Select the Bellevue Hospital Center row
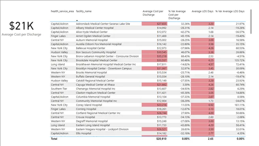This screenshot has height=146, width=259. coord(148,48)
